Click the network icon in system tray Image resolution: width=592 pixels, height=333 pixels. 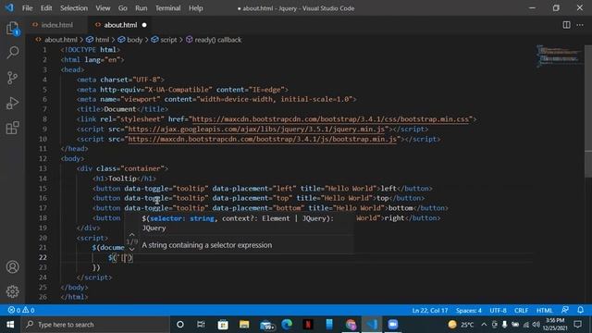click(x=525, y=325)
